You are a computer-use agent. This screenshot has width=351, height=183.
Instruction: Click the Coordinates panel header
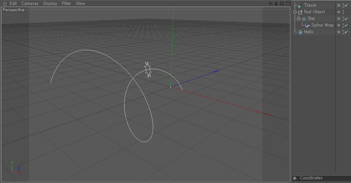(x=311, y=178)
